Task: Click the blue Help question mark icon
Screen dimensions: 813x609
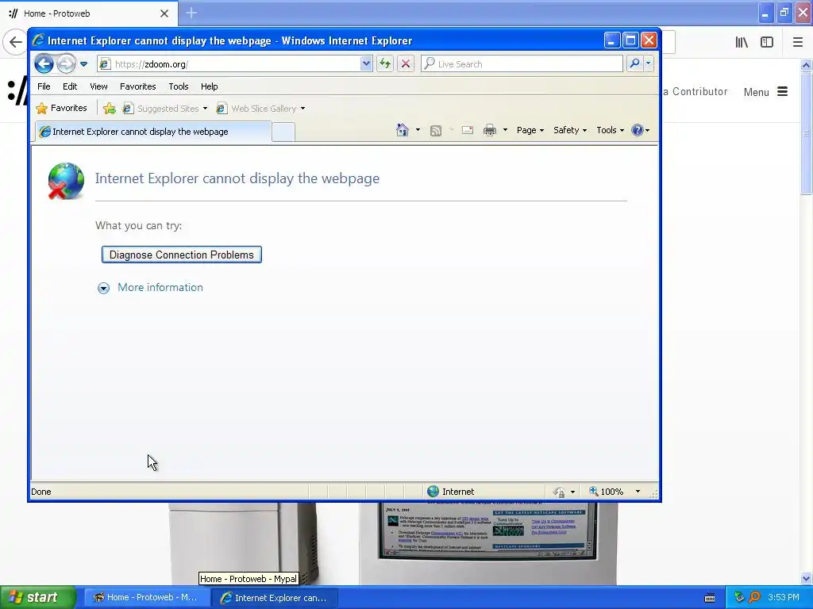Action: click(x=638, y=131)
